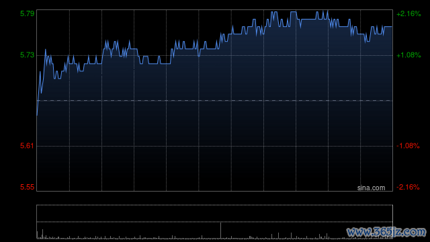Viewport: 430px width, 242px height.
Task: Click the 5.73 price axis label
Action: [x=27, y=55]
